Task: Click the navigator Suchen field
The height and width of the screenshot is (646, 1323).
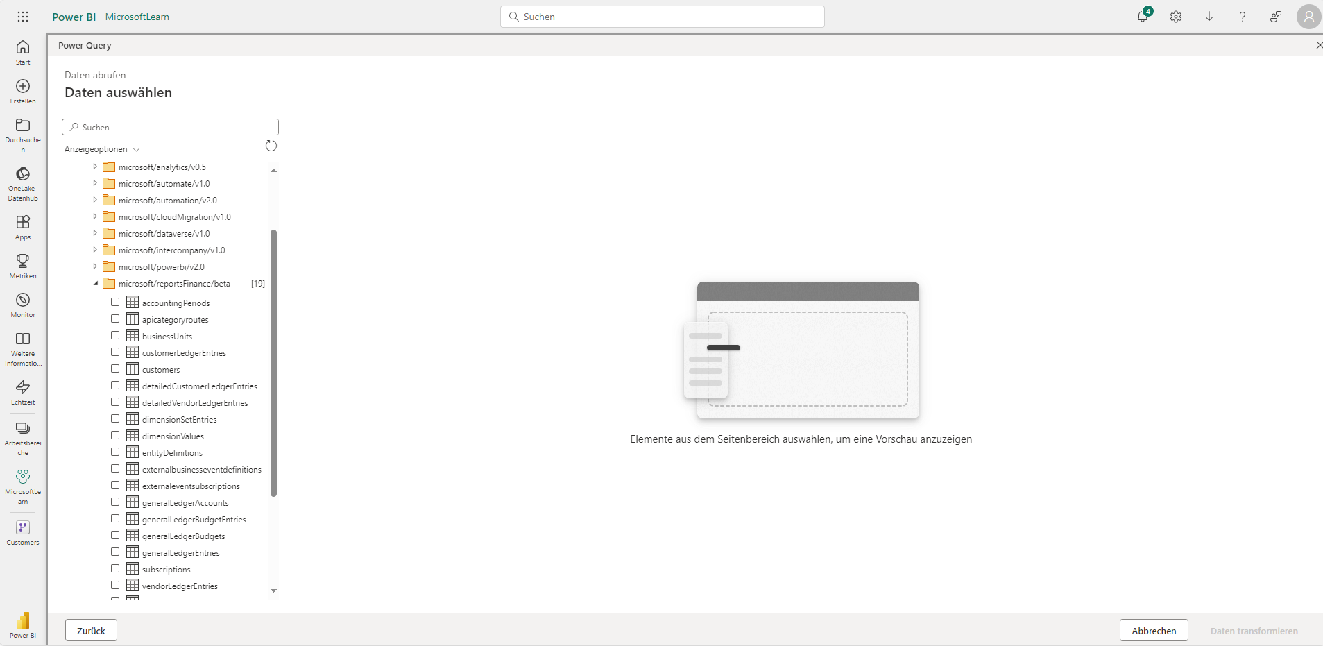Action: (170, 127)
